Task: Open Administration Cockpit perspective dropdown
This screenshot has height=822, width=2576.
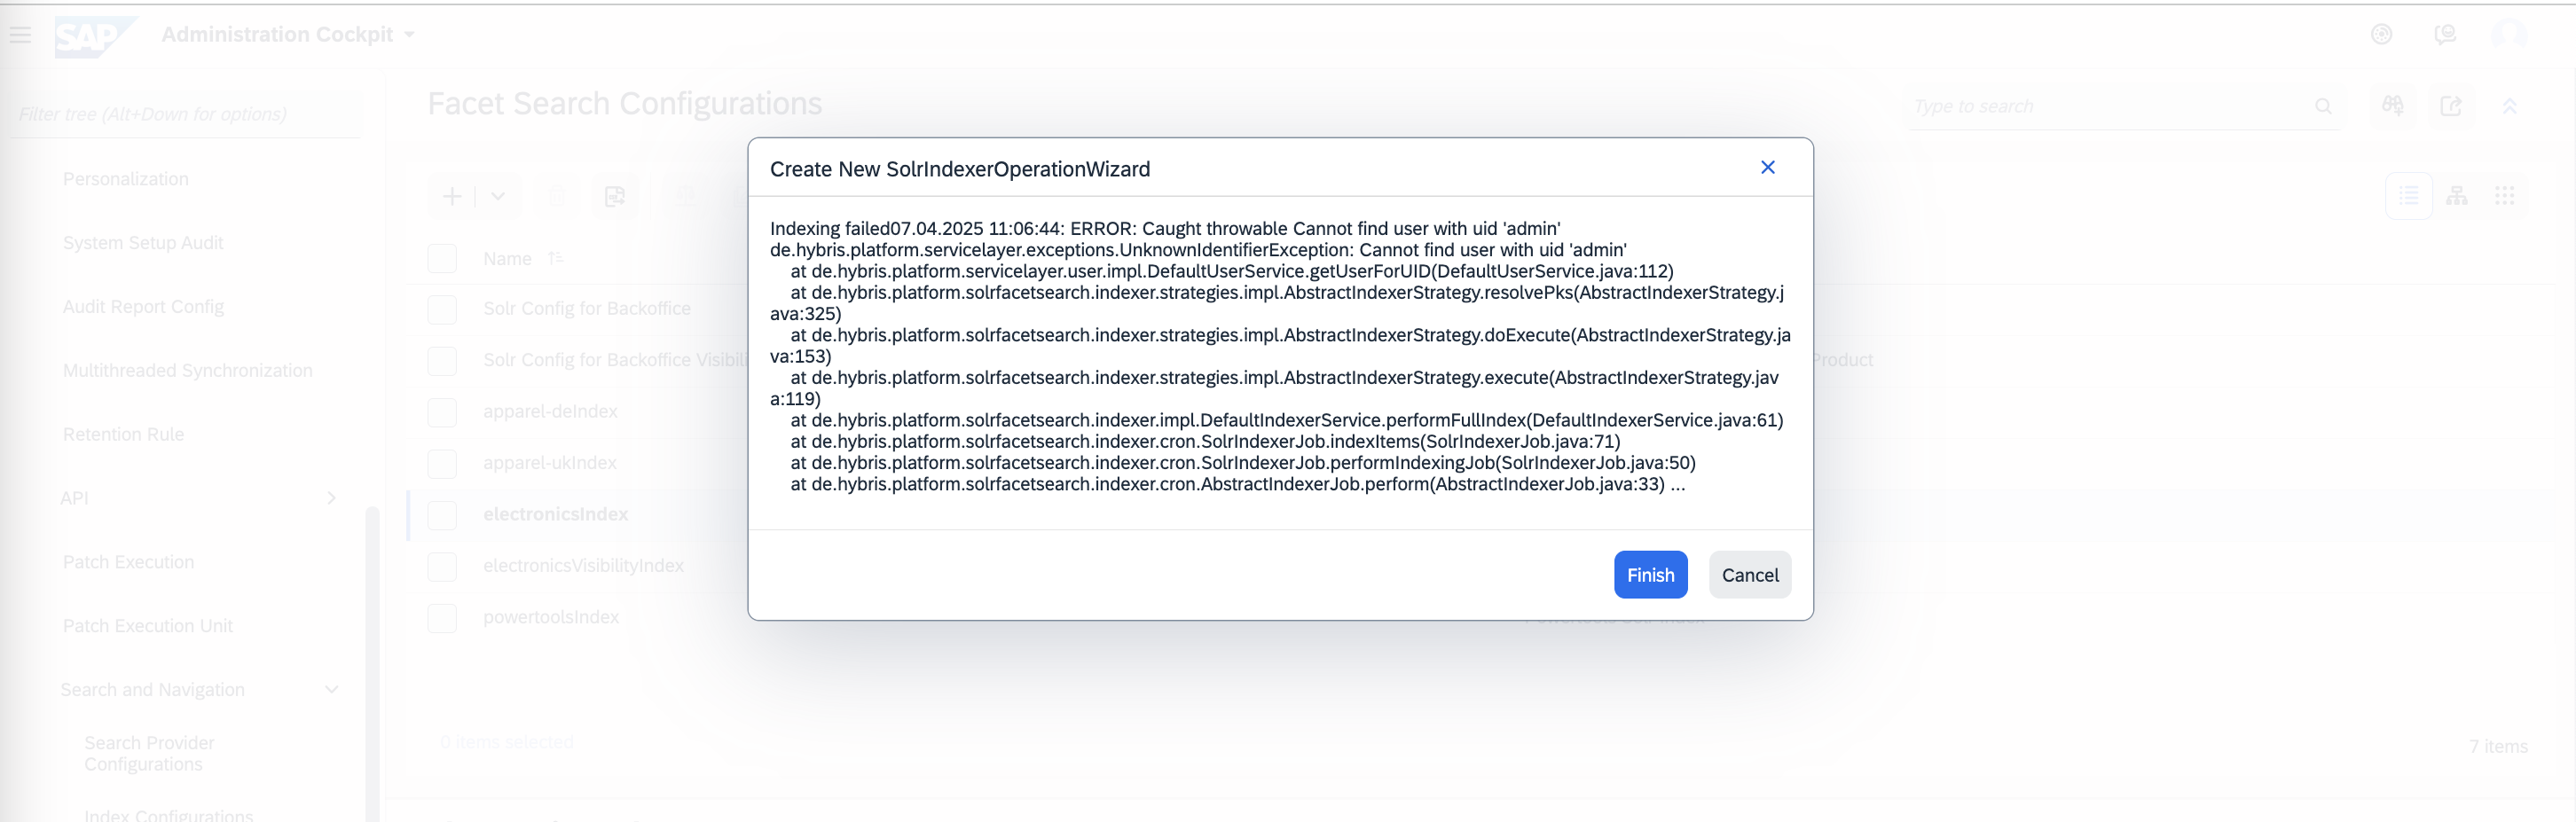Action: pos(288,35)
